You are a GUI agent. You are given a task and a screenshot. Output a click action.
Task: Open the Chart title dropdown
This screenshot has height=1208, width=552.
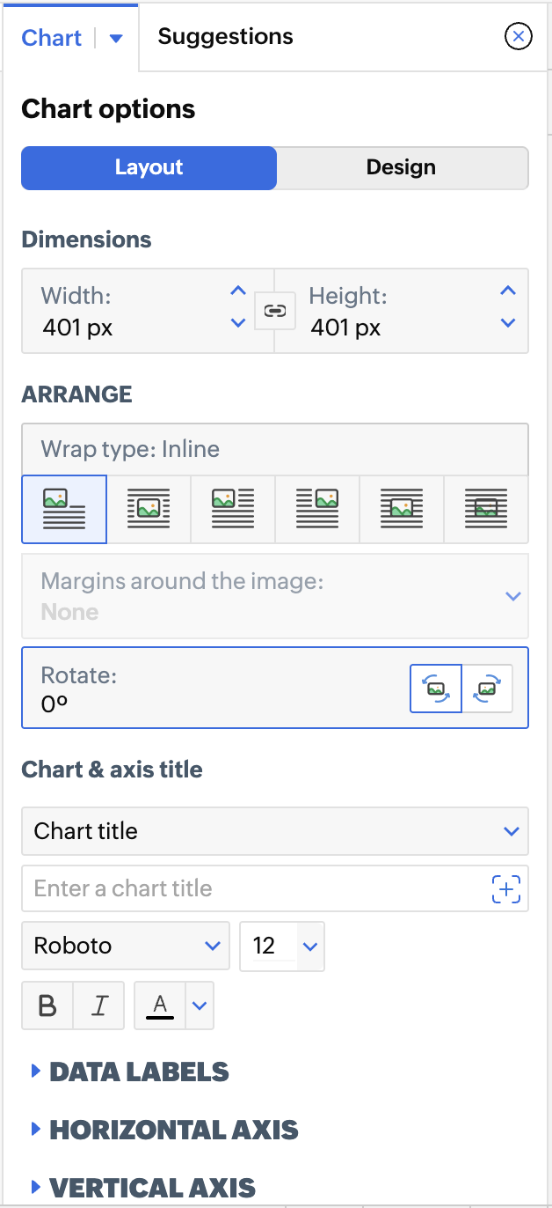tap(274, 831)
